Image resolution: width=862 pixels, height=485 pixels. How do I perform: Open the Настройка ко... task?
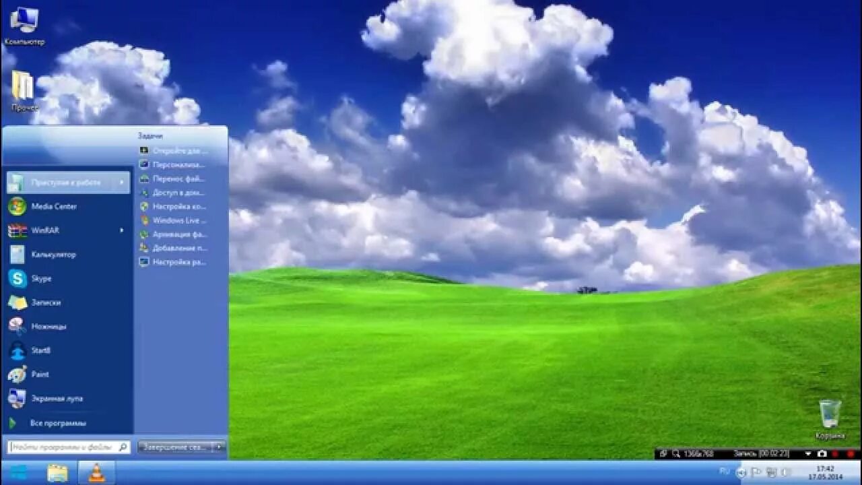click(173, 206)
